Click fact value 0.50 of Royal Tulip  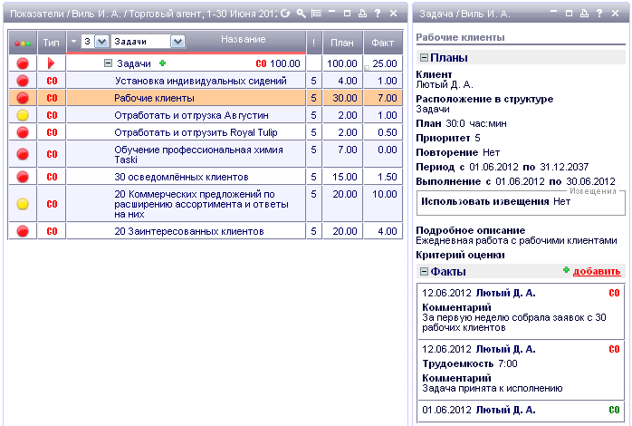click(388, 132)
